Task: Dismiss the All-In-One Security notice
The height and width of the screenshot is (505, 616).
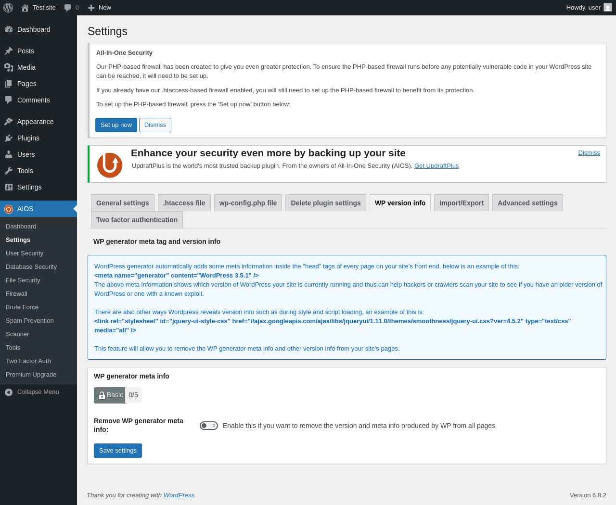Action: click(x=155, y=125)
